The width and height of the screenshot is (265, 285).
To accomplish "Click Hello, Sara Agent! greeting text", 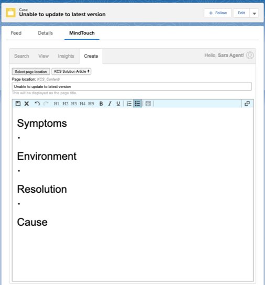I will point(224,55).
